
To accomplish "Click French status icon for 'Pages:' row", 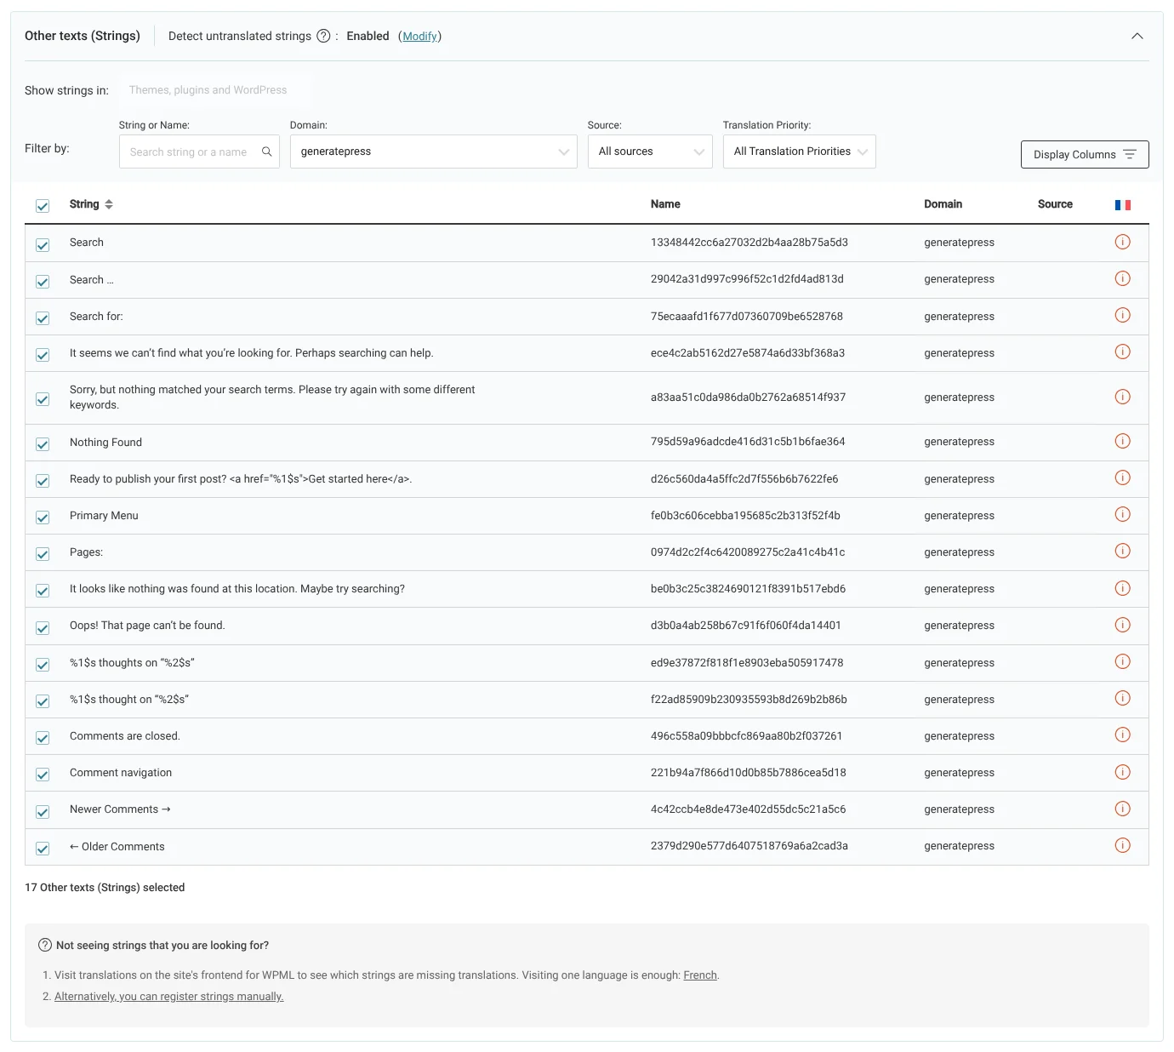I will (1122, 552).
